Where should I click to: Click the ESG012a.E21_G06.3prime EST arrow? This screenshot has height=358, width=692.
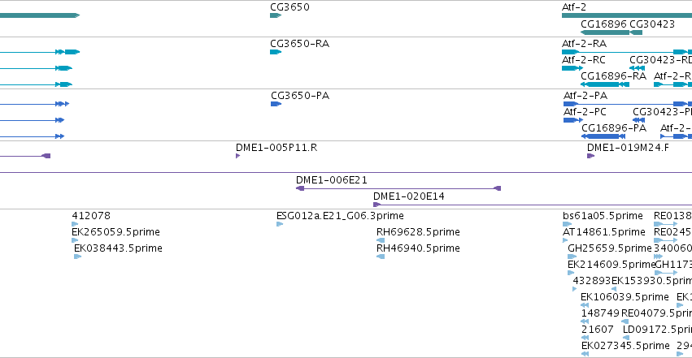tap(280, 224)
